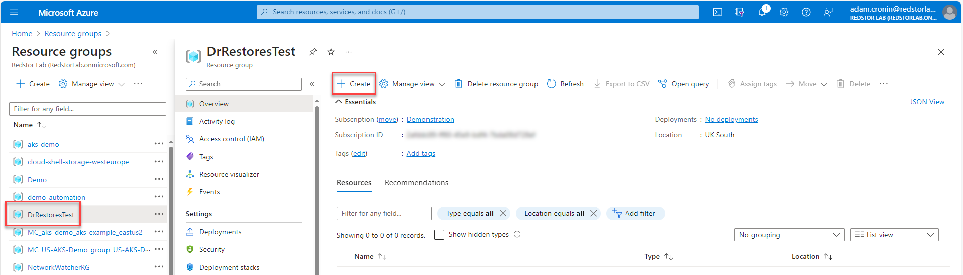Open more commands ellipsis in Resource groups toolbar
Screen dimensions: 963x275
pos(138,84)
